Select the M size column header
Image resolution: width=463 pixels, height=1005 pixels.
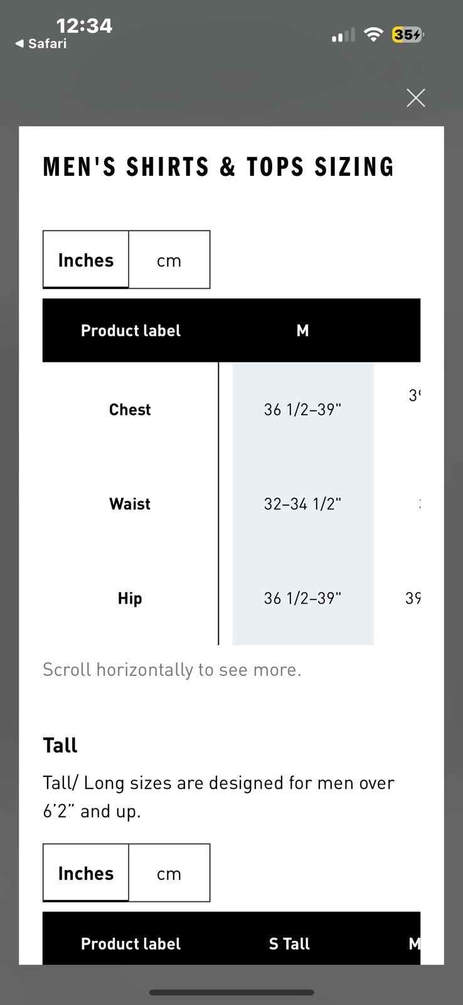click(x=303, y=330)
